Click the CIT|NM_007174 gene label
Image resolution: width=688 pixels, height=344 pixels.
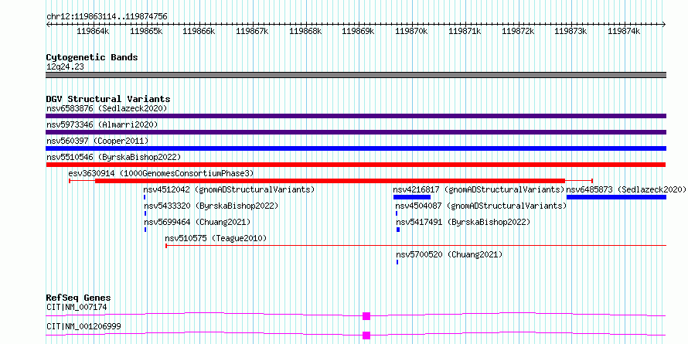point(77,307)
